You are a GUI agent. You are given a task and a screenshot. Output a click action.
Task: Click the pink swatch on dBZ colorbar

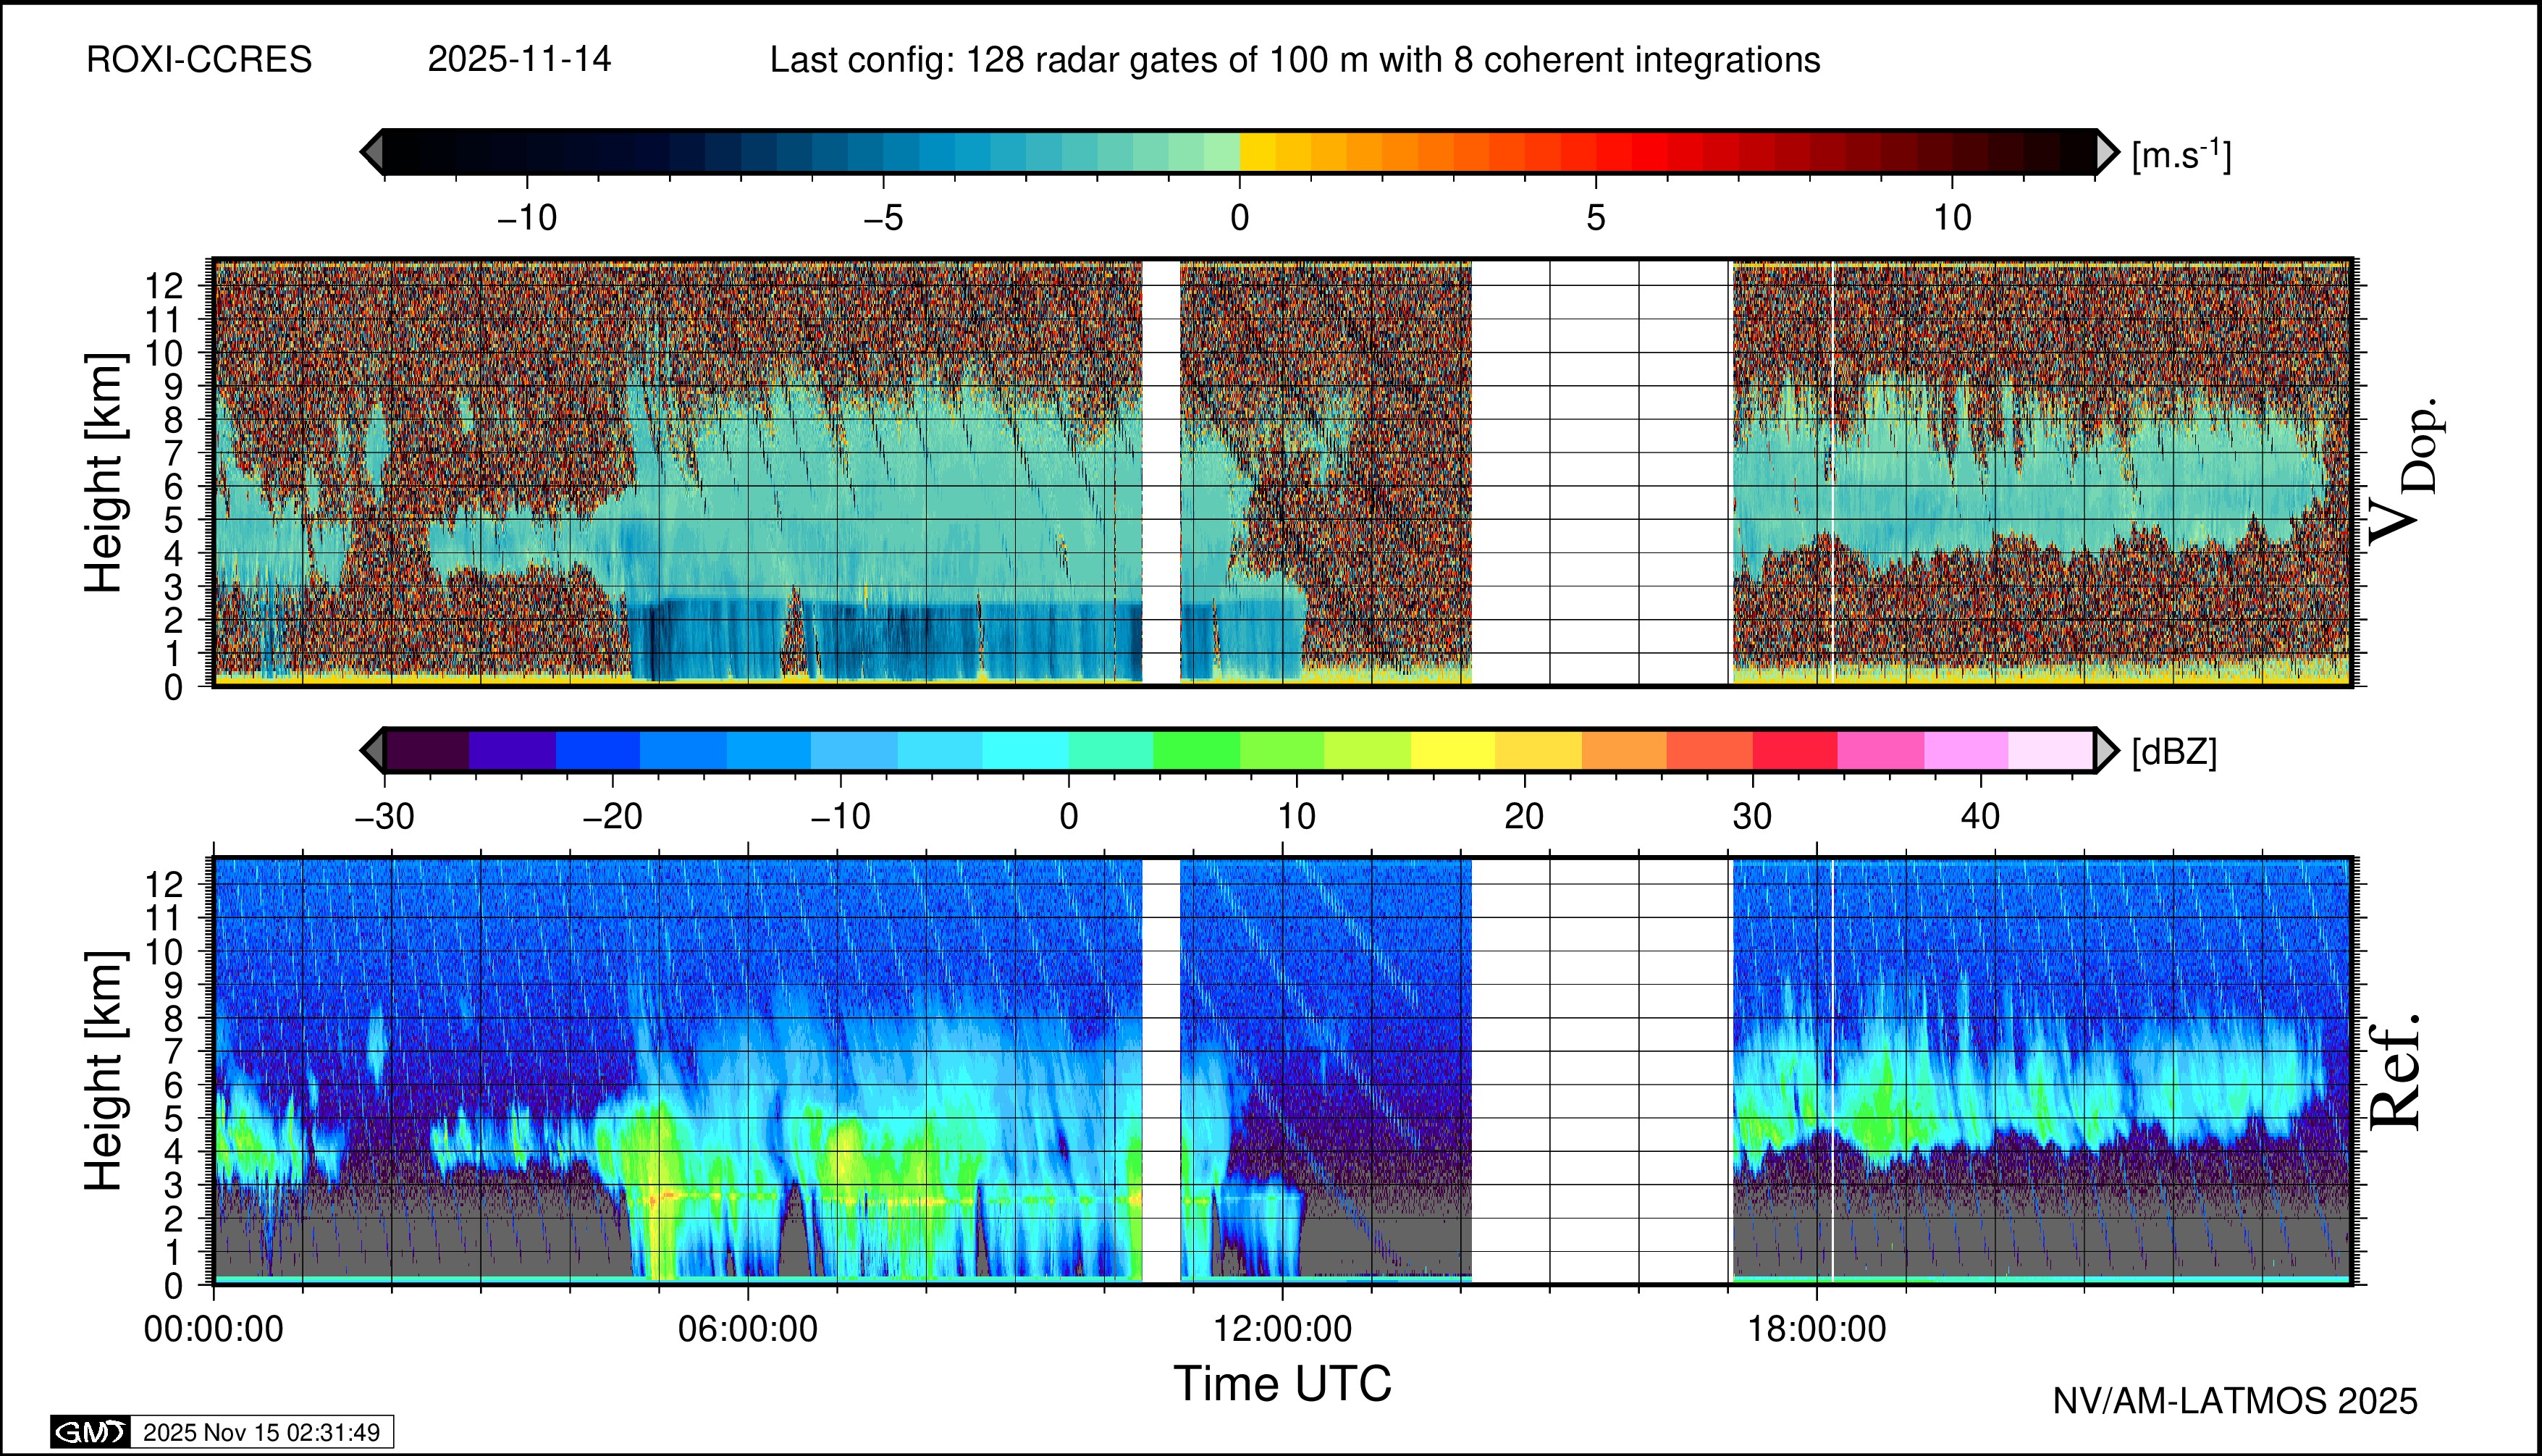click(1880, 750)
